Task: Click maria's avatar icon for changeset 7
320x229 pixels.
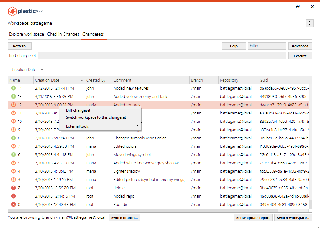Action: 13,146
